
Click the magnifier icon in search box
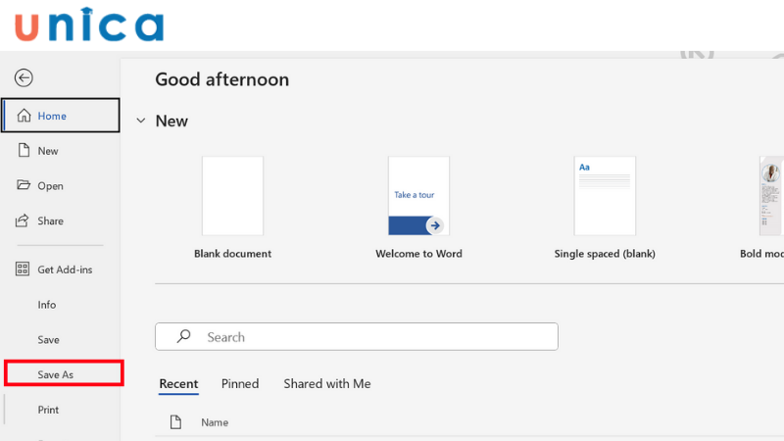pos(183,337)
